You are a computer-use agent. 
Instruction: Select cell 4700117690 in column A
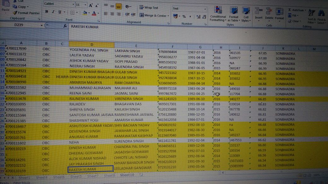(x=21, y=48)
